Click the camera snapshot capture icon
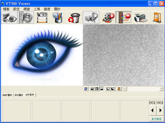 pos(25,17)
